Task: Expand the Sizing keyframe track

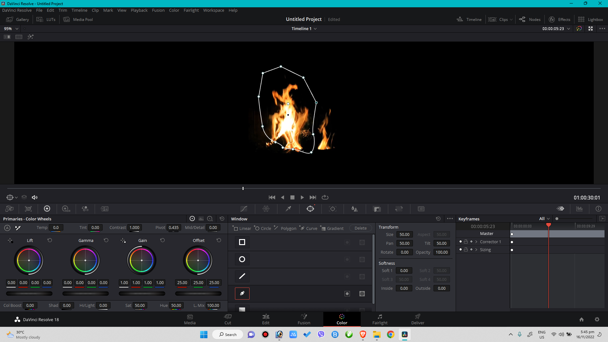Action: [476, 250]
